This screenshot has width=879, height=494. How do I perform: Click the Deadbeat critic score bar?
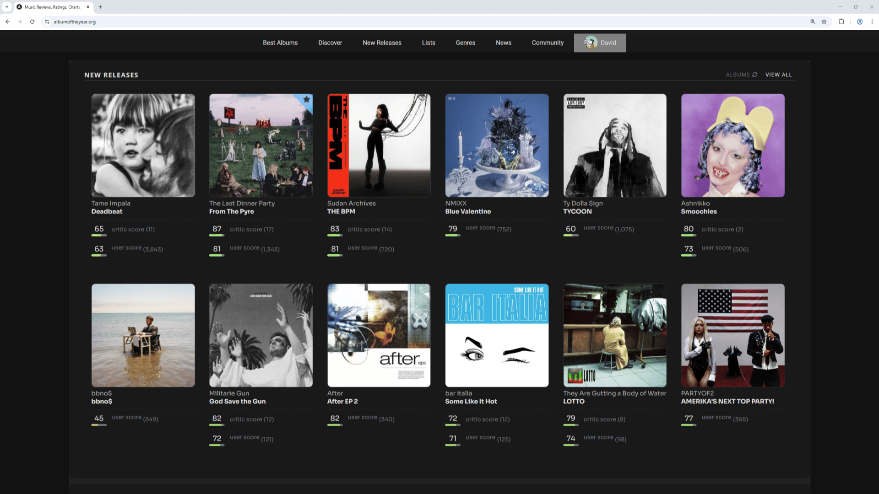[x=99, y=235]
